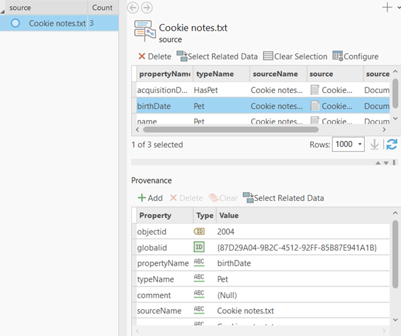
Task: Sort by the typeName column header
Action: pyautogui.click(x=221, y=73)
